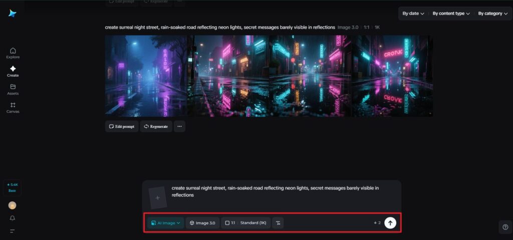Expand the By date filter
This screenshot has width=513, height=240.
point(413,14)
